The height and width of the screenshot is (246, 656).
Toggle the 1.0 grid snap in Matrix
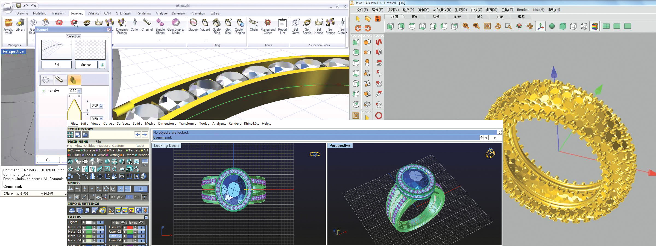coord(137,197)
